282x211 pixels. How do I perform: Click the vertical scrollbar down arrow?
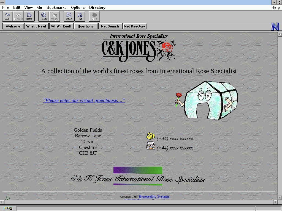tap(280, 198)
